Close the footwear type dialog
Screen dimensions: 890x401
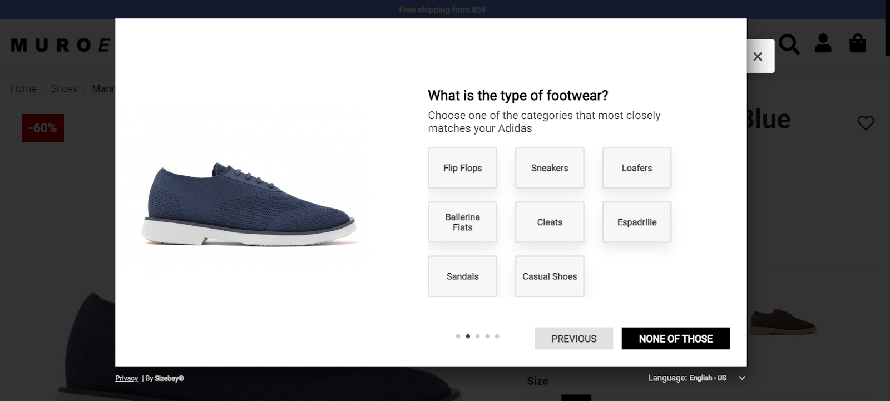[758, 56]
